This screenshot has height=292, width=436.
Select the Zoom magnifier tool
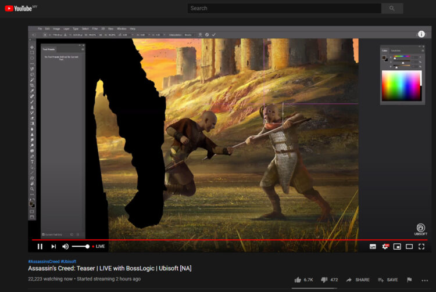[x=32, y=189]
